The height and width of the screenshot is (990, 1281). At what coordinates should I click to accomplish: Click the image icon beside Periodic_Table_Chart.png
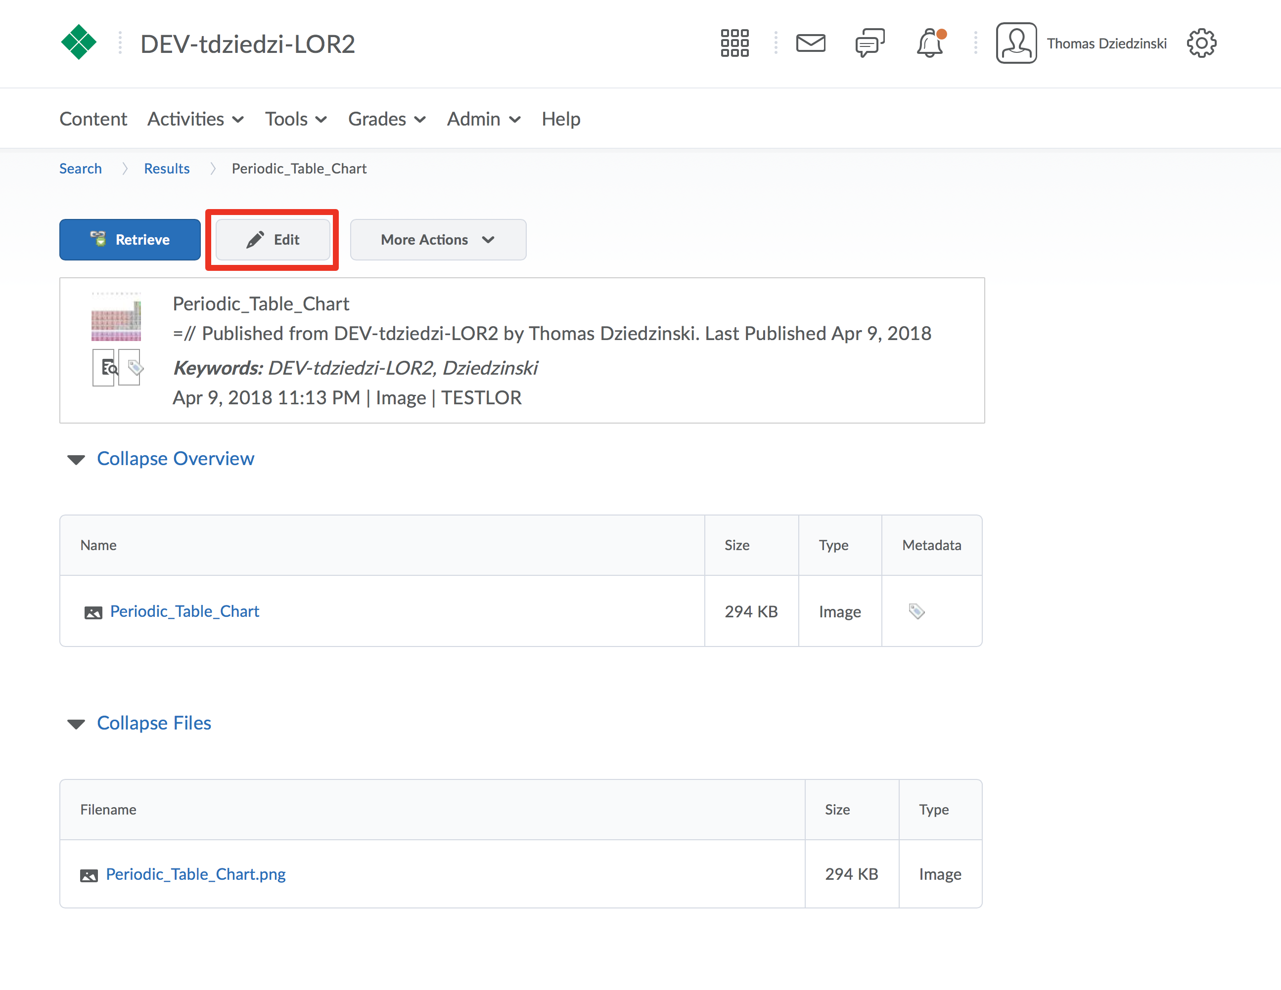click(x=89, y=876)
